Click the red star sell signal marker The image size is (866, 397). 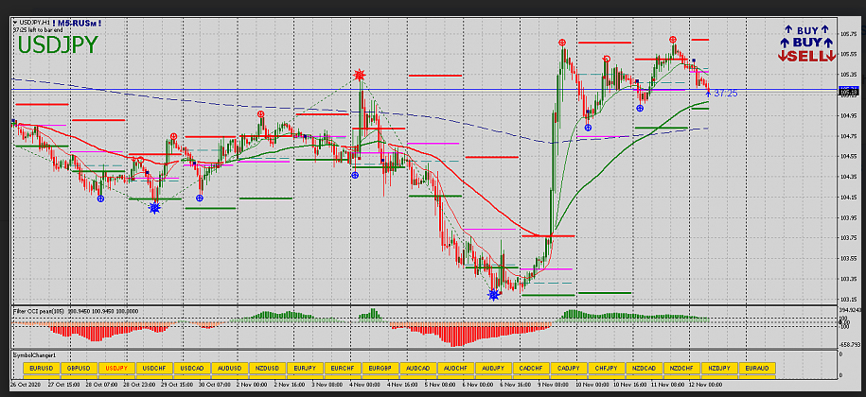[360, 75]
